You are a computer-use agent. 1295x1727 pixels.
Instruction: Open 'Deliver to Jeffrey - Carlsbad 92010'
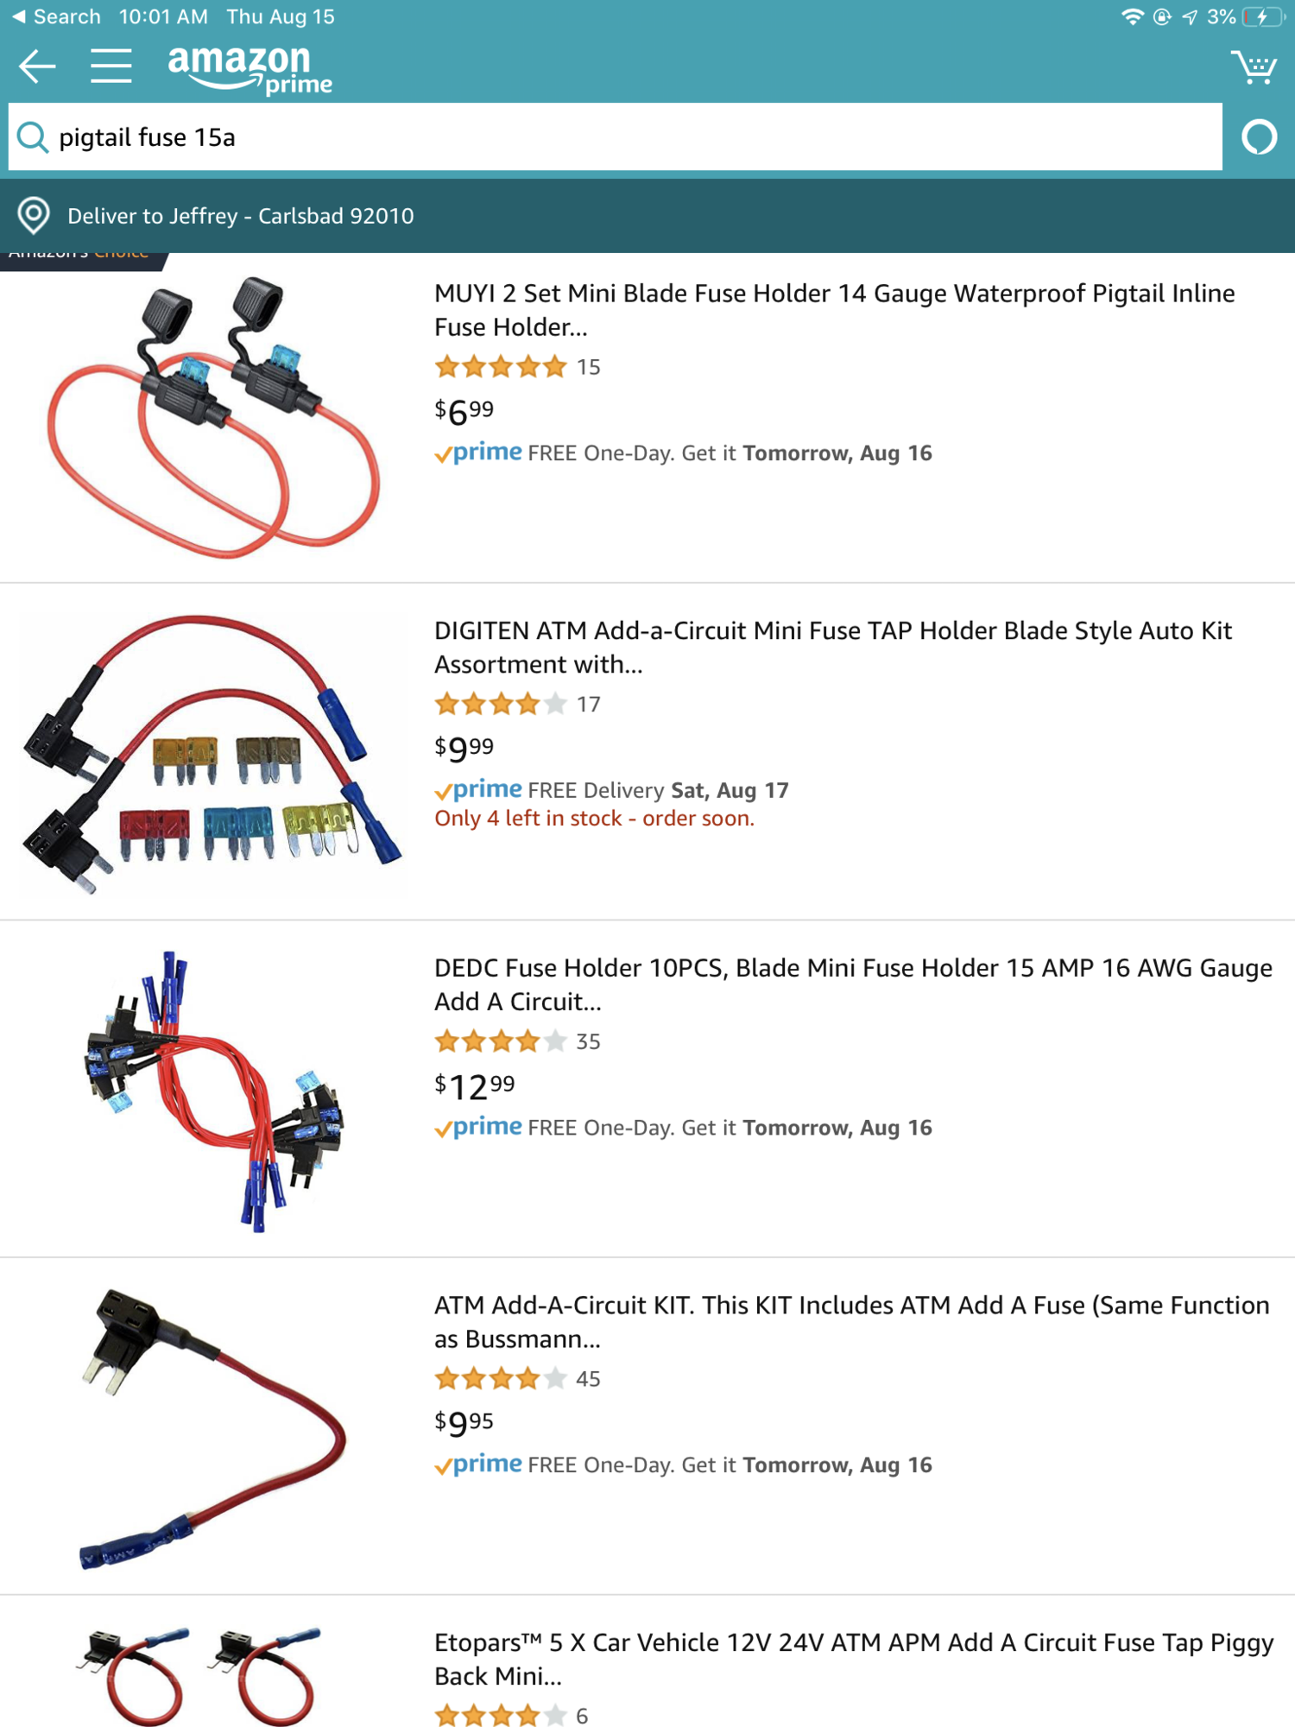point(241,216)
